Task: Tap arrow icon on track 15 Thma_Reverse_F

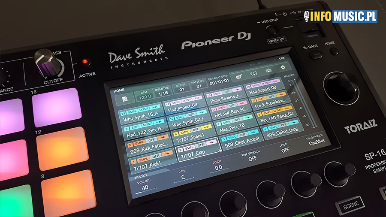Action: pyautogui.click(x=237, y=90)
